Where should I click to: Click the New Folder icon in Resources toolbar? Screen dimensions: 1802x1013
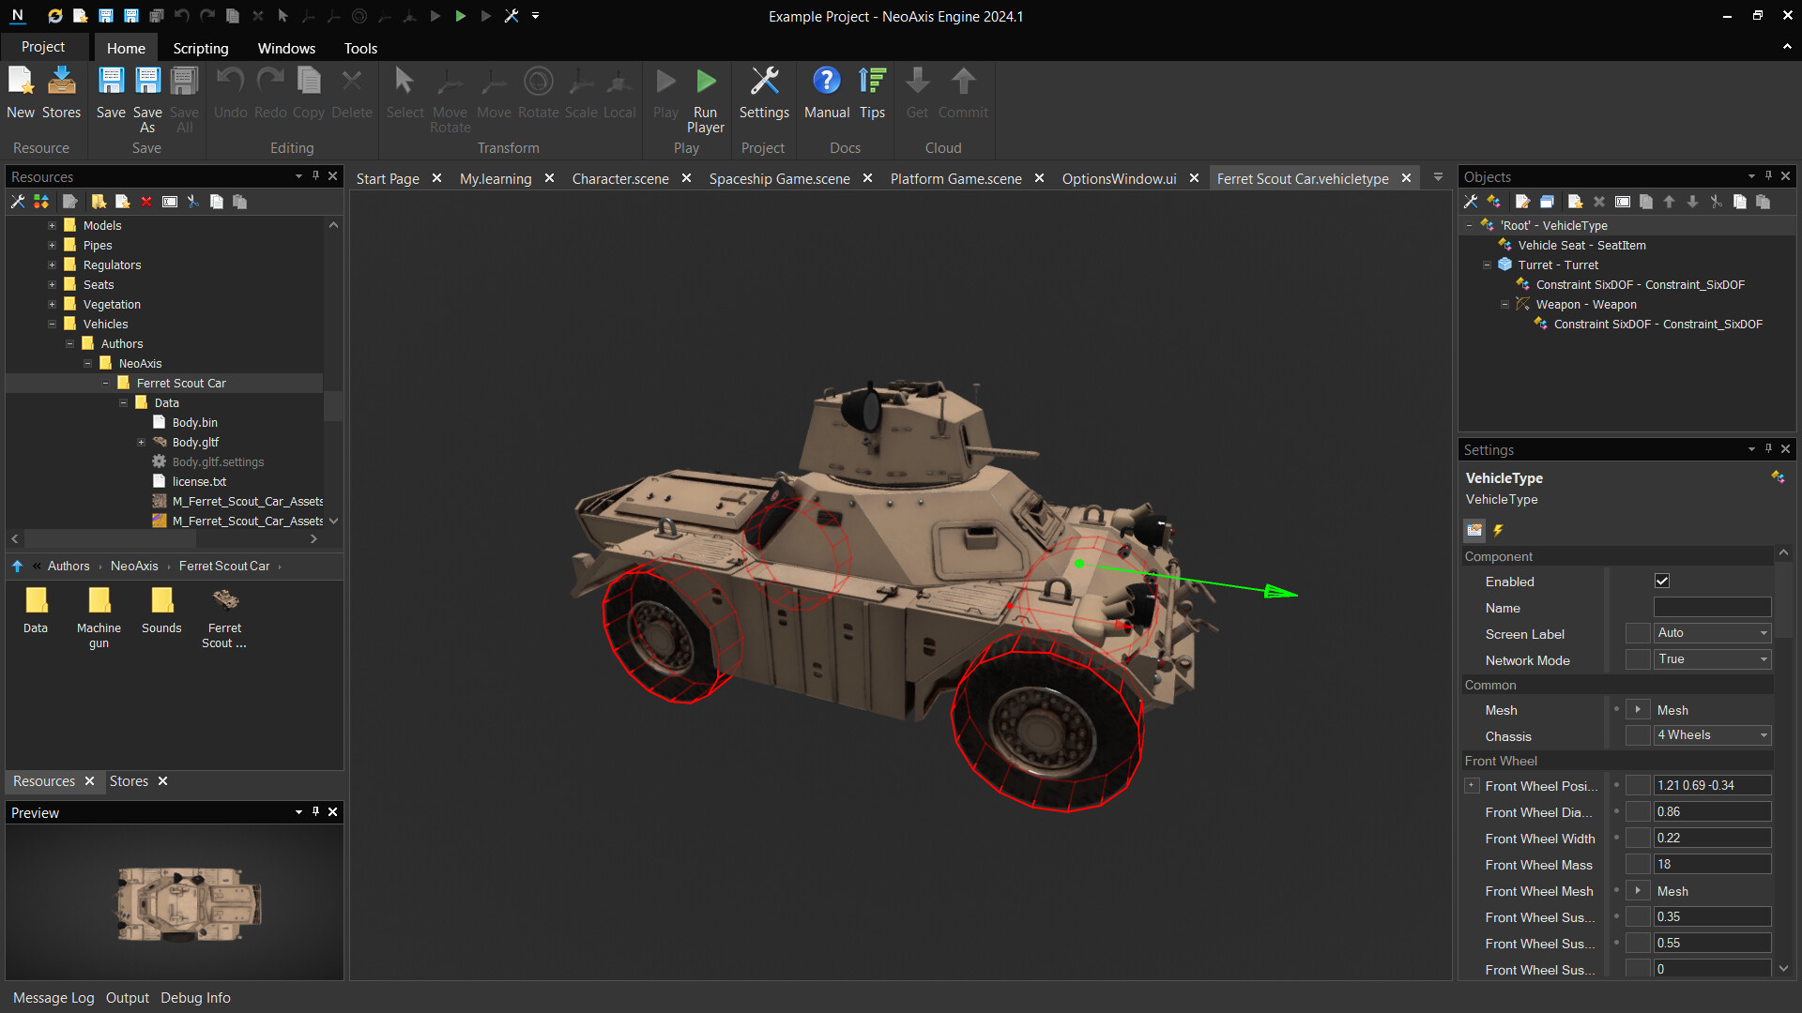pos(99,202)
